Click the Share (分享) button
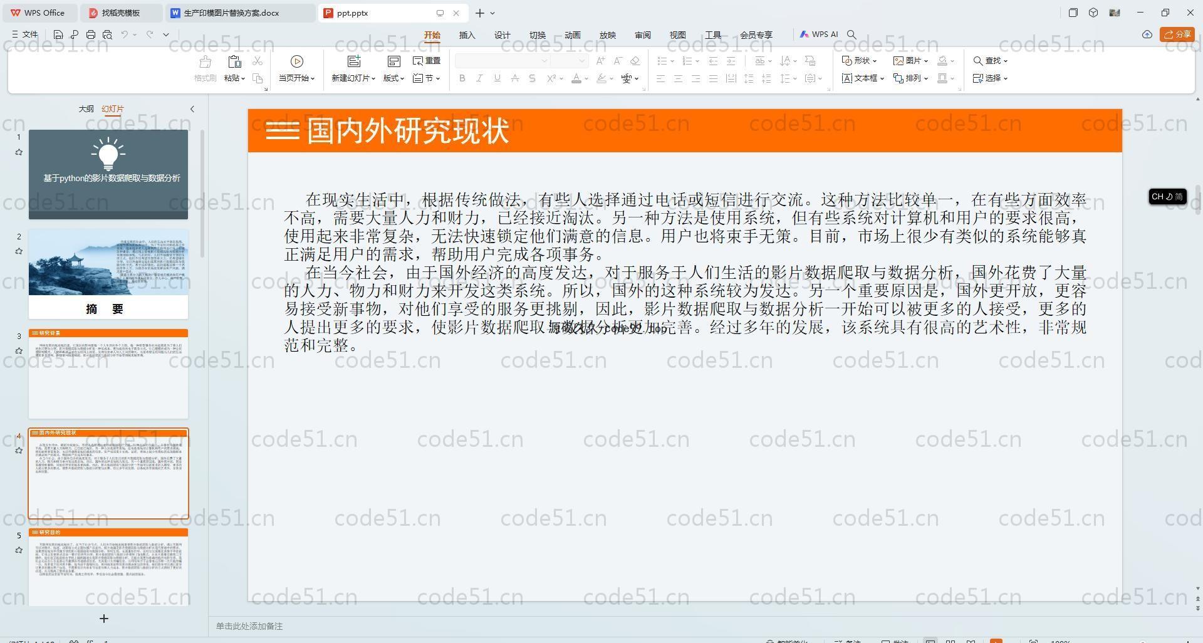Screen dimensions: 1203x643 [1177, 34]
